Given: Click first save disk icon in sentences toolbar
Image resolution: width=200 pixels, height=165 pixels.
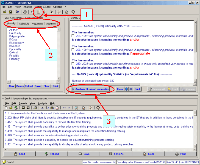Looking at the screenshot, I should pos(23,108).
